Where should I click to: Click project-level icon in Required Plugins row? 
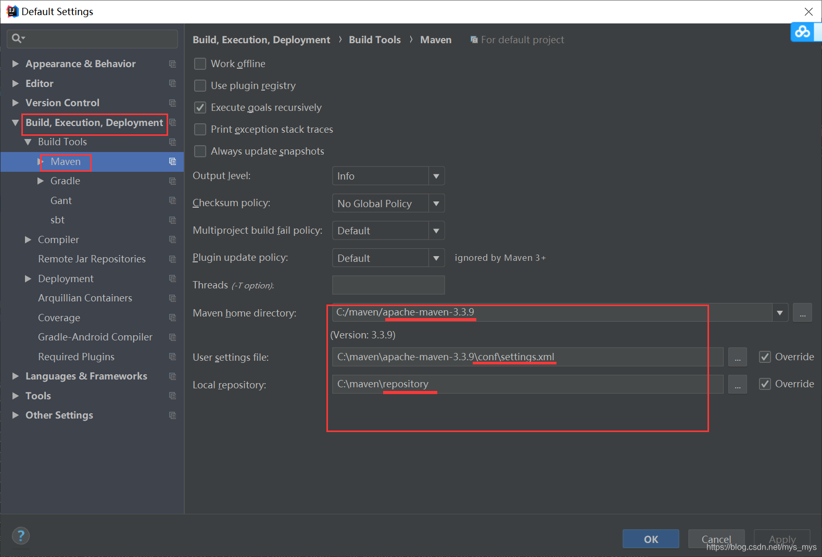pyautogui.click(x=173, y=357)
